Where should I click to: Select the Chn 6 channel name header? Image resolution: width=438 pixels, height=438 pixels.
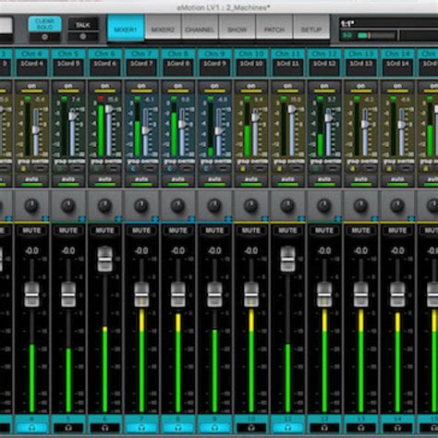tap(105, 54)
